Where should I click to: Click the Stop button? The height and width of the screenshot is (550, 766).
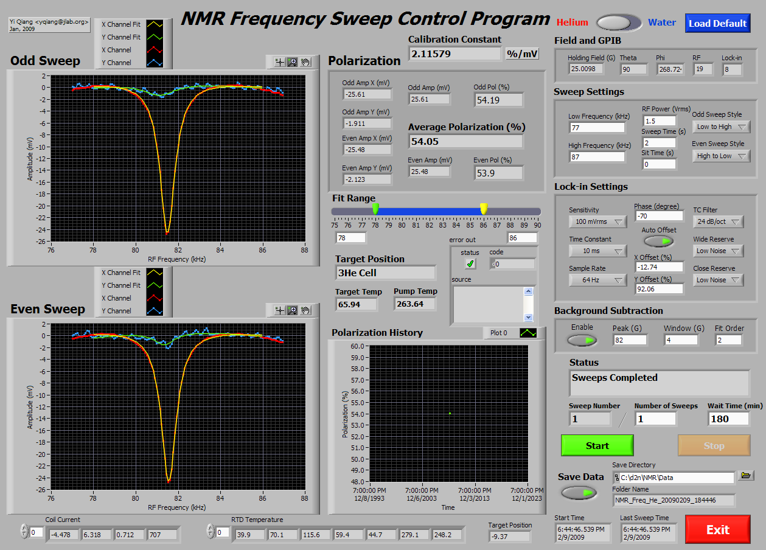(x=714, y=445)
